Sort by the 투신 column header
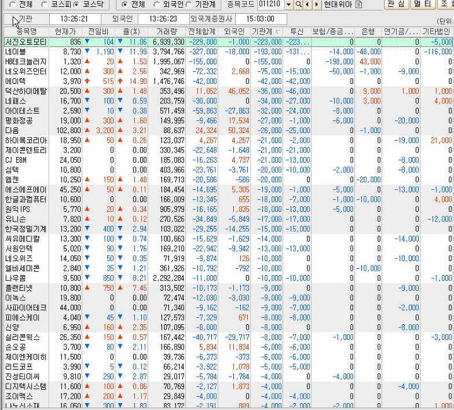Image resolution: width=454 pixels, height=410 pixels. click(297, 32)
